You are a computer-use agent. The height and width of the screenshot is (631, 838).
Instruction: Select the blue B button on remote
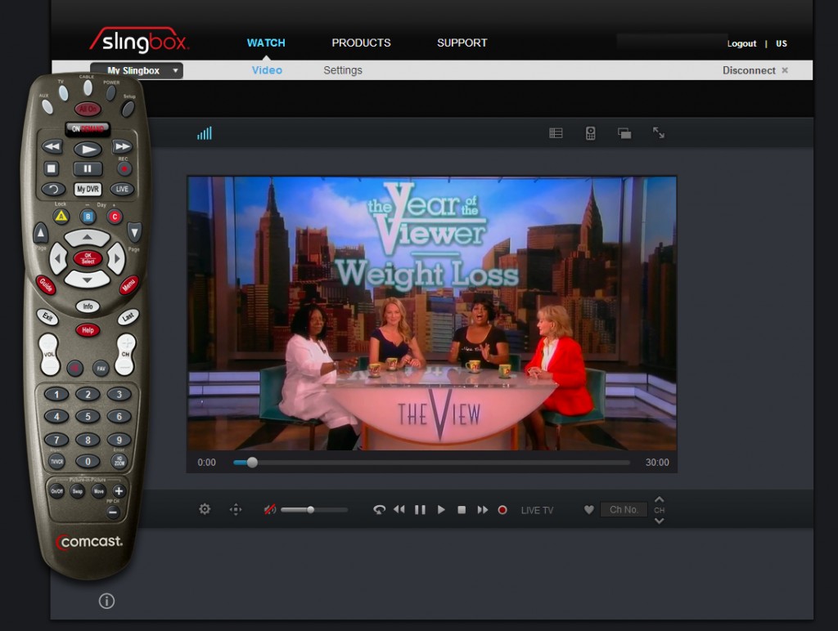(x=88, y=217)
